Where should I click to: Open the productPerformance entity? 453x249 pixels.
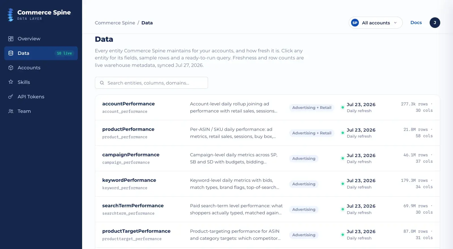(268, 133)
